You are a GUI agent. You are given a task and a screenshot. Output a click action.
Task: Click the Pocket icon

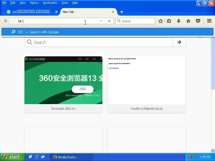click(x=198, y=21)
